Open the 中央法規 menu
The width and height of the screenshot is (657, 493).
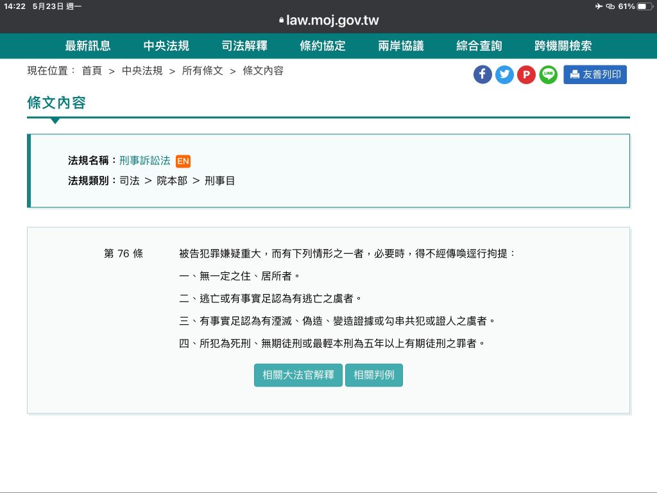coord(166,46)
